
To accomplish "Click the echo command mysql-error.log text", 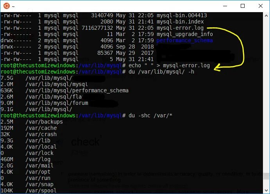I will [186, 65].
